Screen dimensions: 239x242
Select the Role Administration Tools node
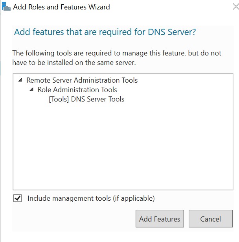click(x=77, y=90)
